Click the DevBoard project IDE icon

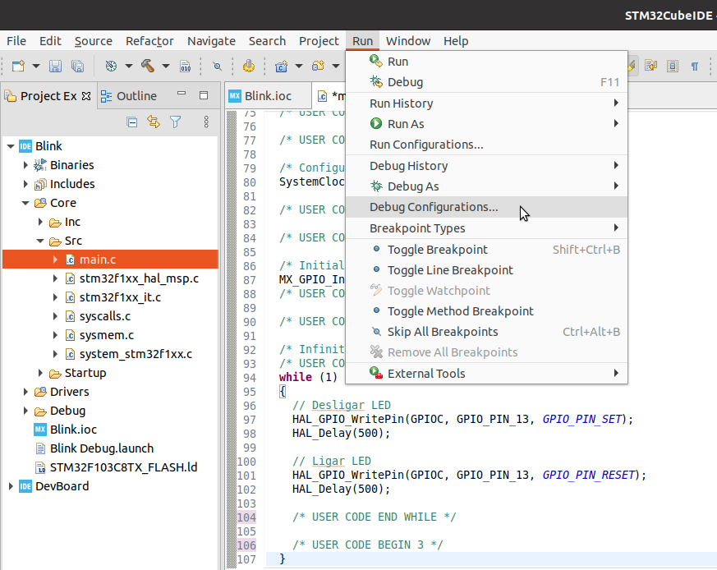[25, 486]
